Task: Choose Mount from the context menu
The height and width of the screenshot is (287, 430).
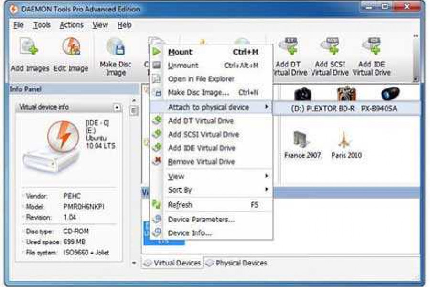Action: click(180, 52)
